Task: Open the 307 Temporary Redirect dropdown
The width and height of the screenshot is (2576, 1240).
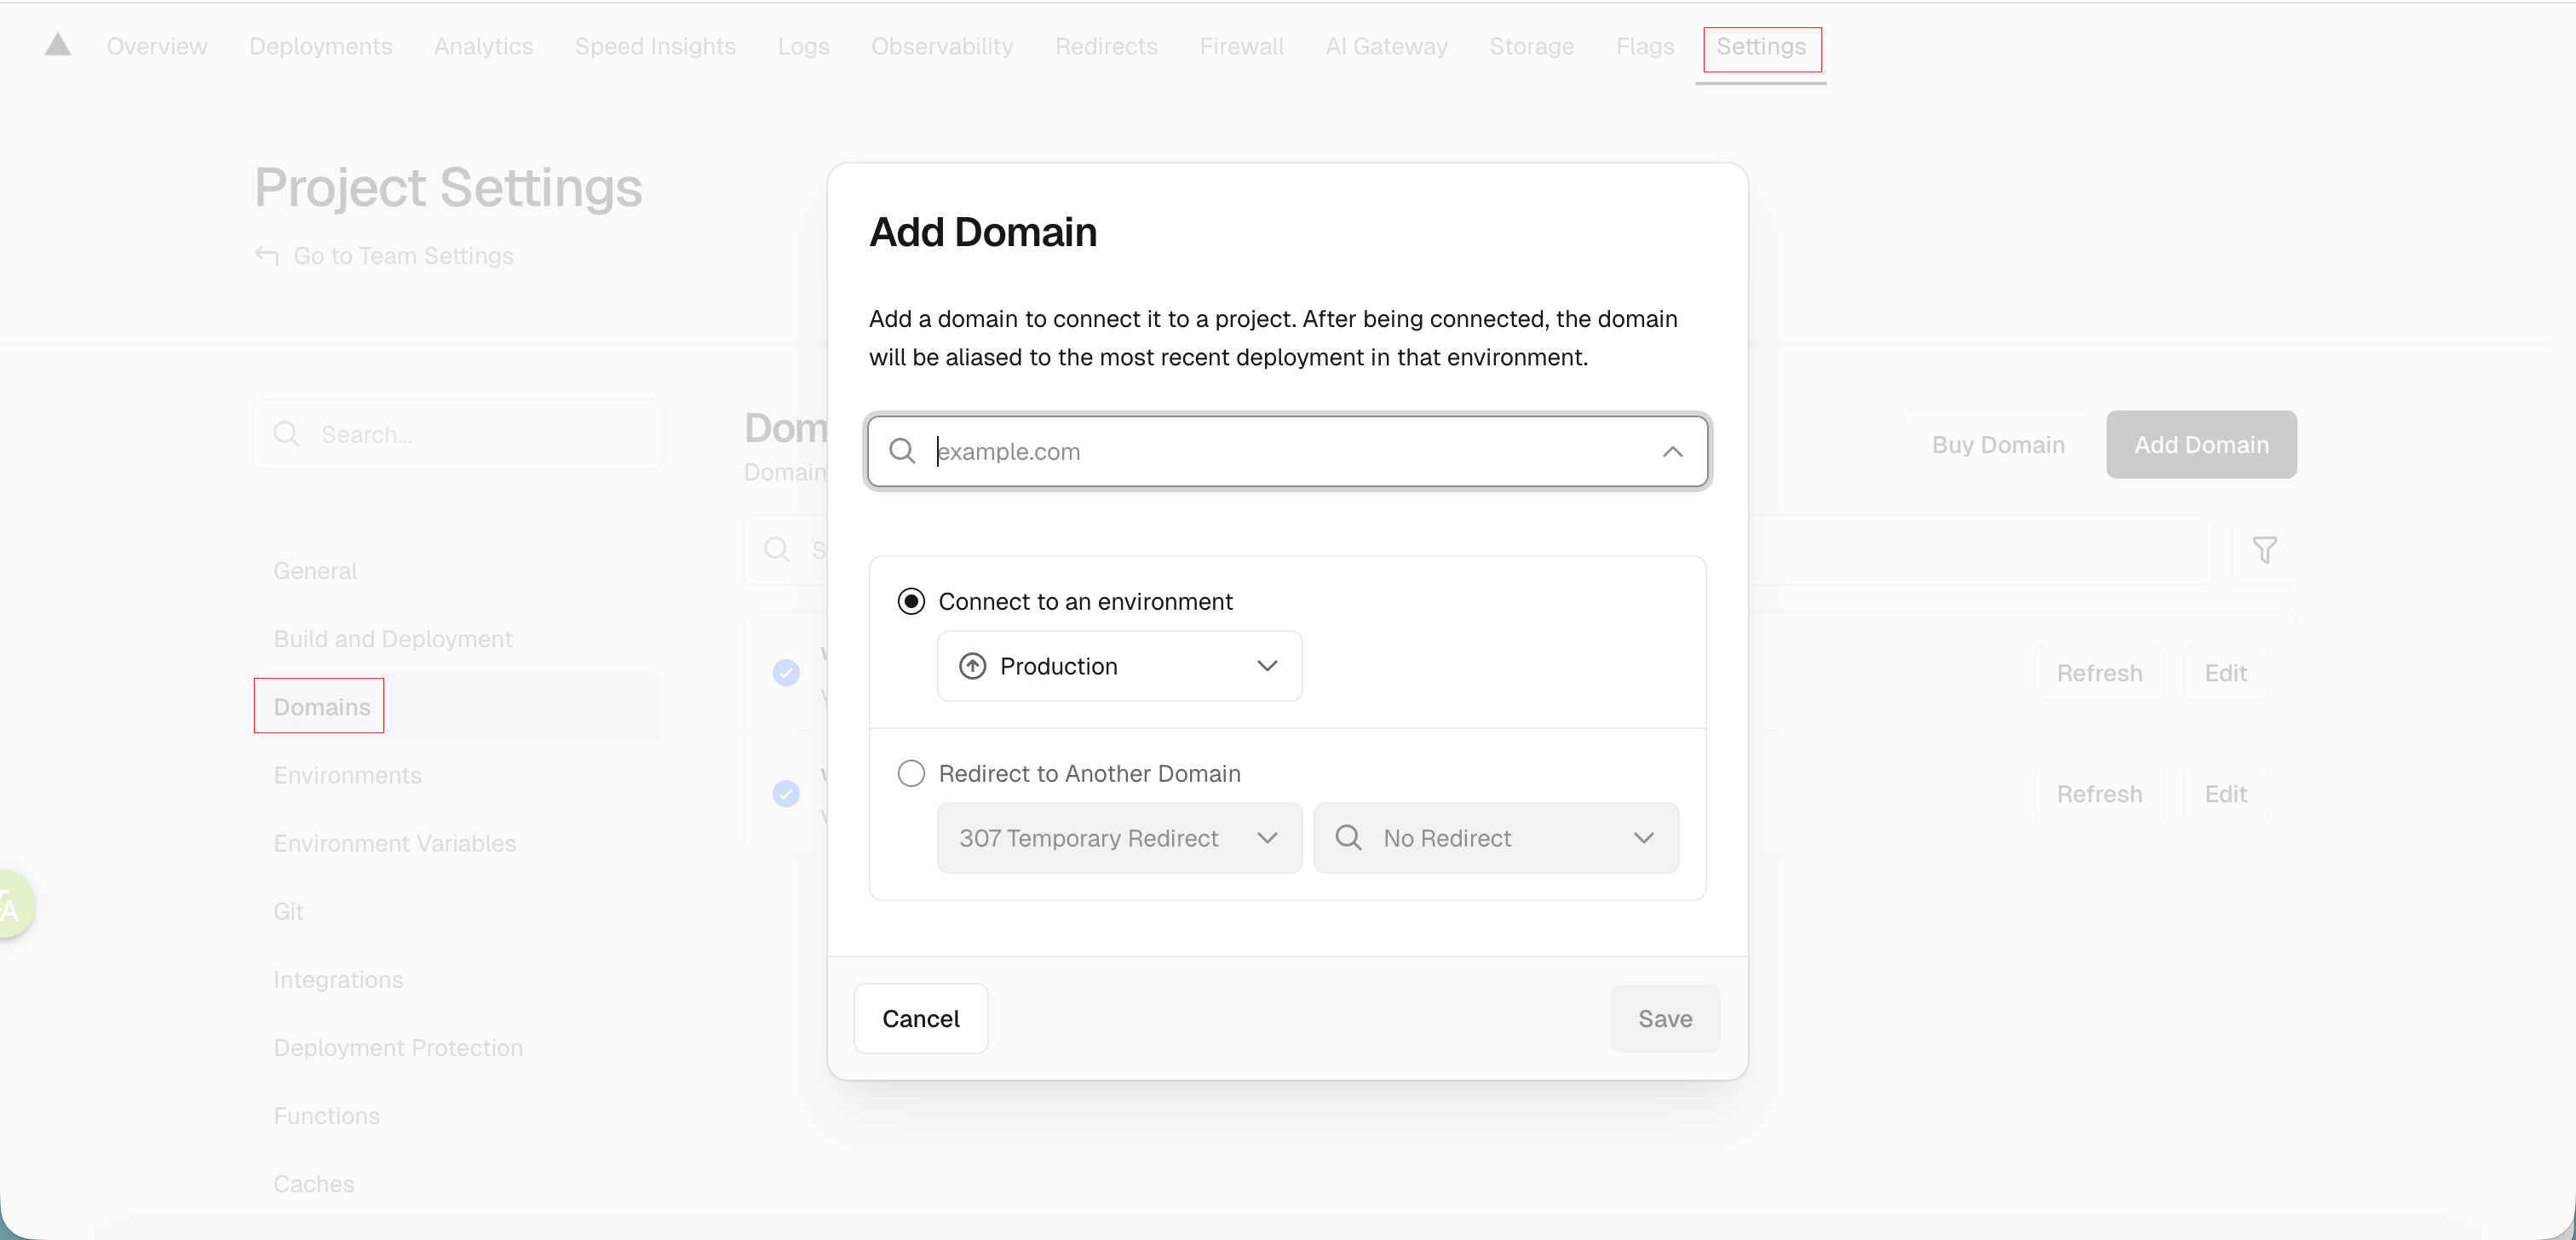Action: (x=1119, y=838)
